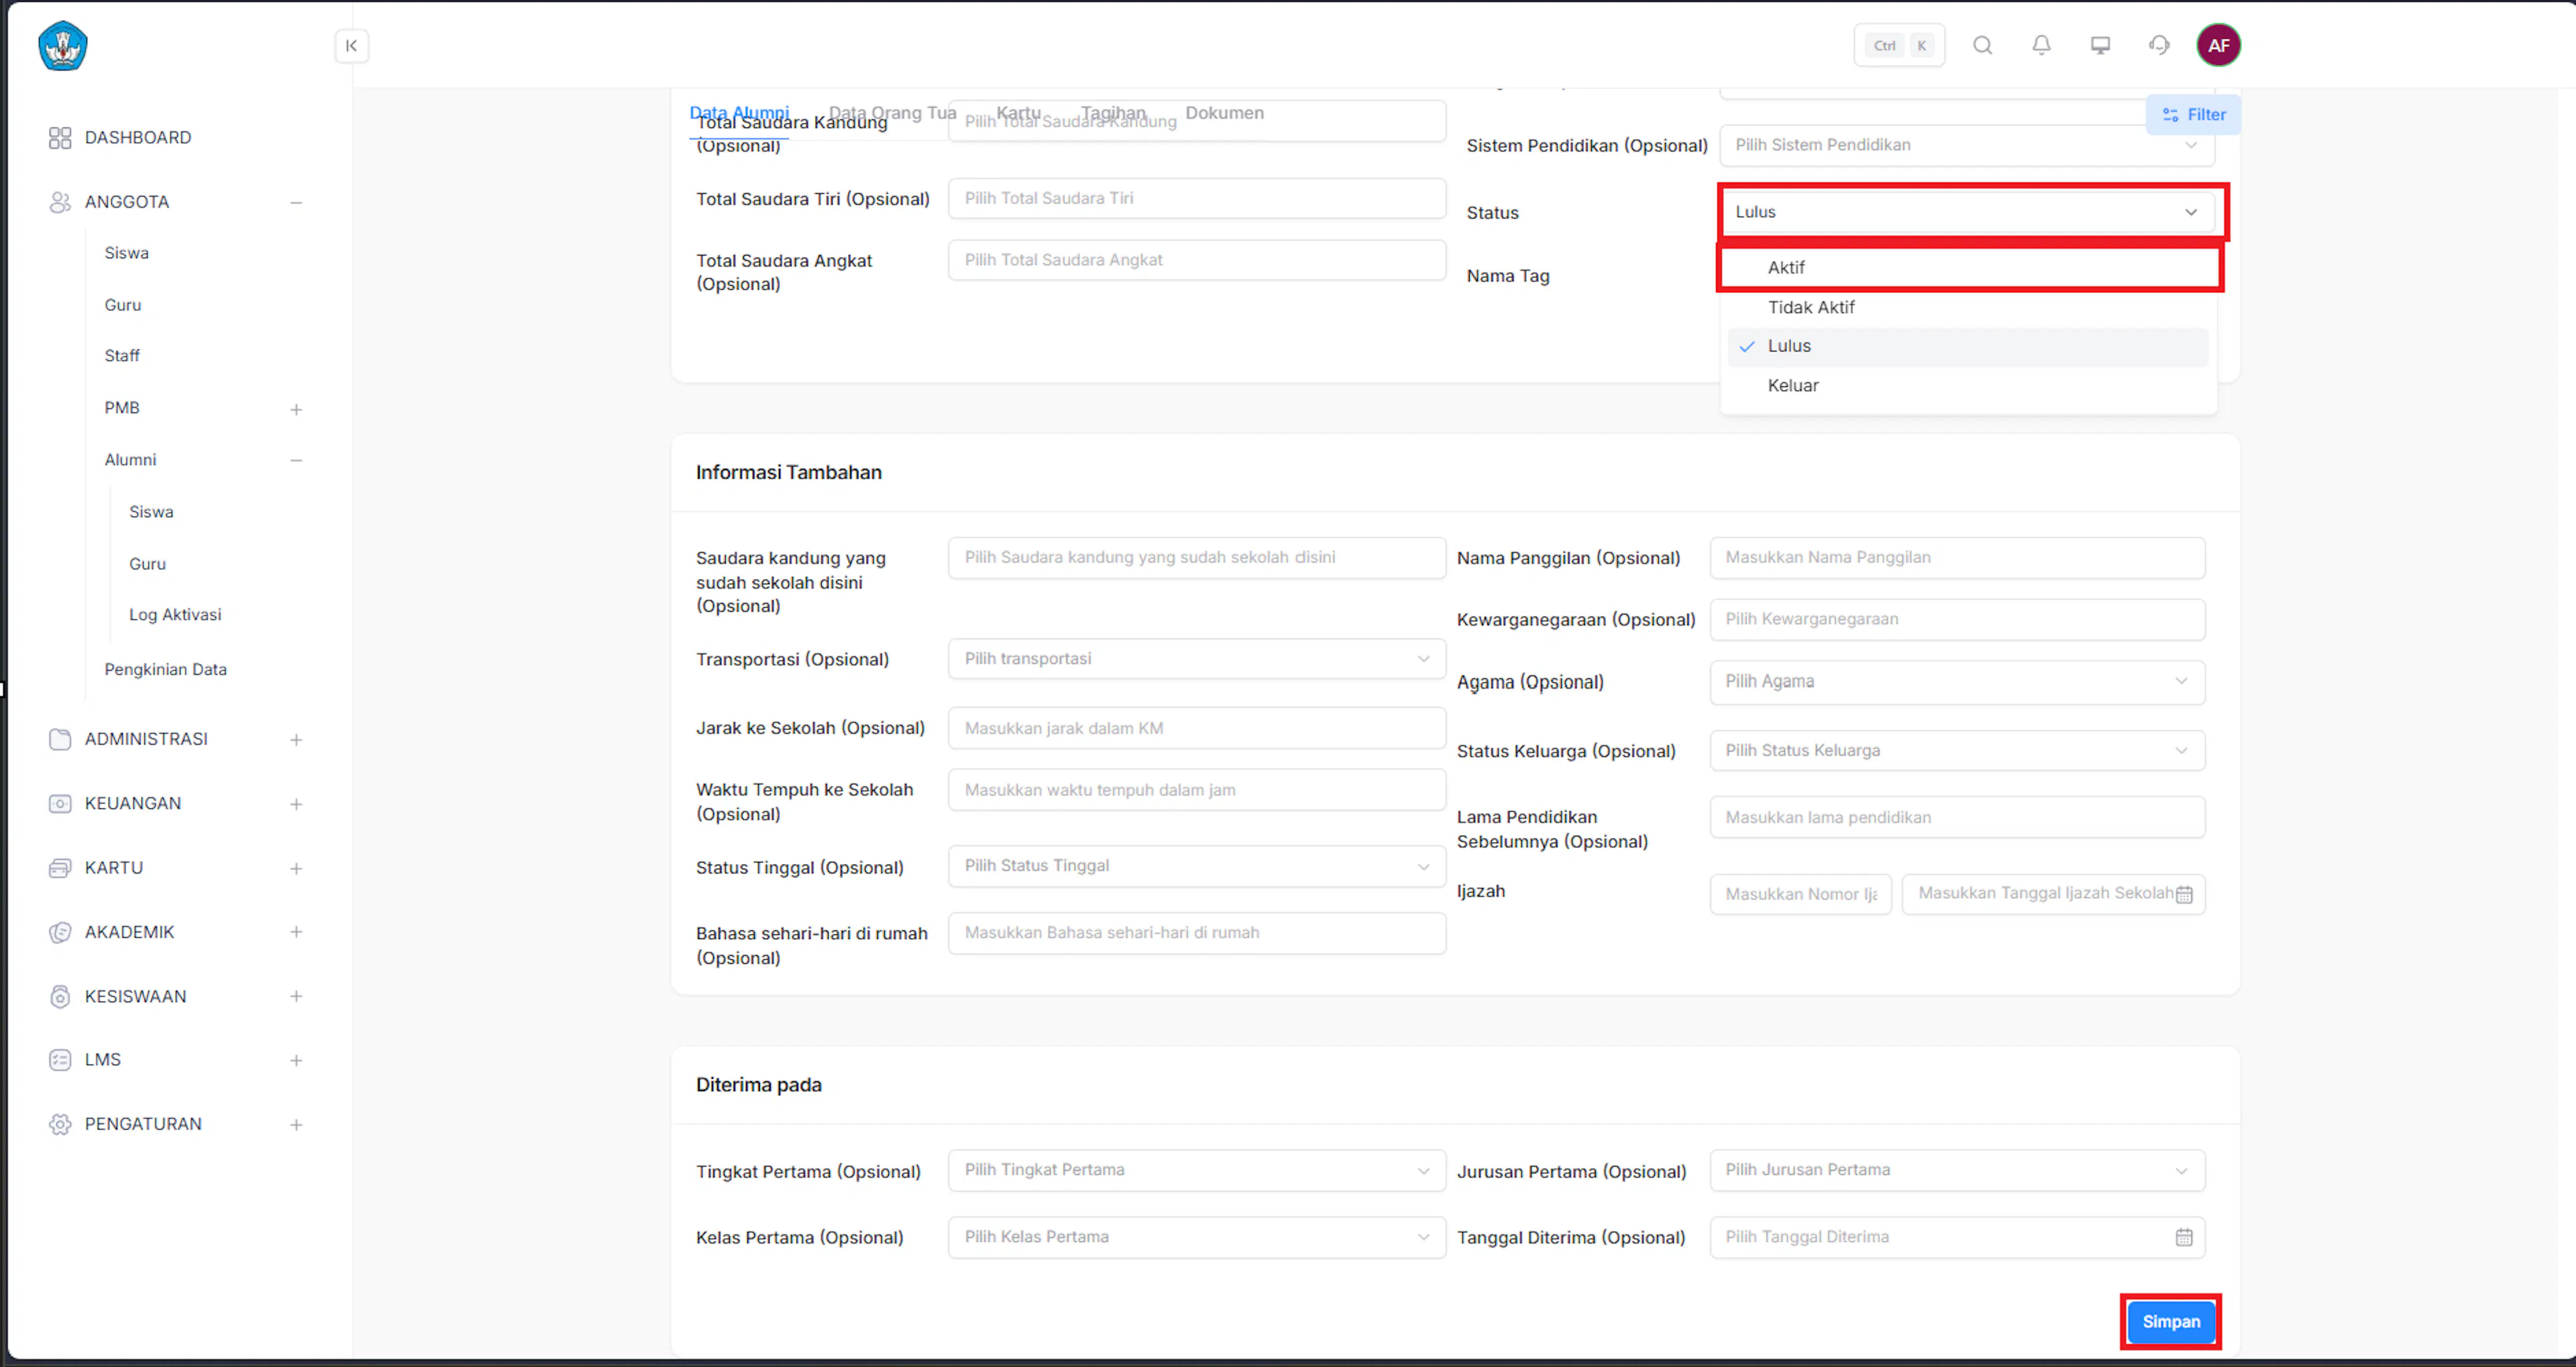Open the Sistem Pendidikan dropdown
The image size is (2576, 1367).
1967,145
